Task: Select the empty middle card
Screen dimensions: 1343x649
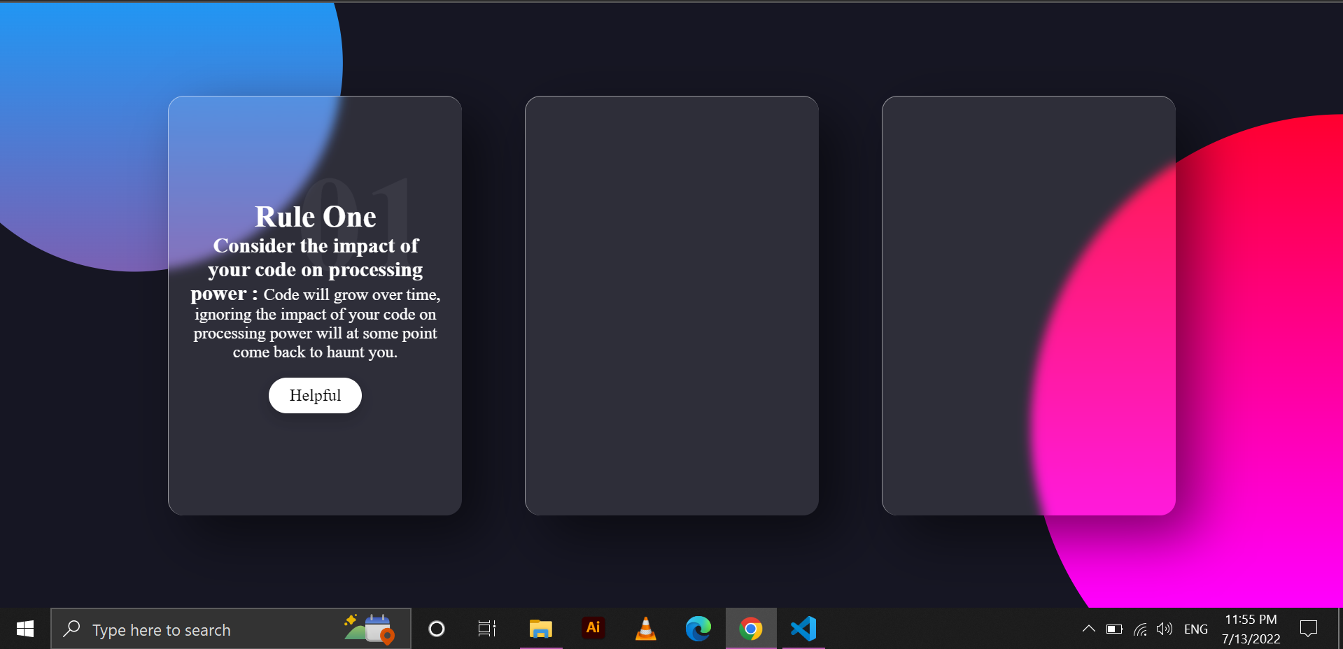Action: click(x=671, y=306)
